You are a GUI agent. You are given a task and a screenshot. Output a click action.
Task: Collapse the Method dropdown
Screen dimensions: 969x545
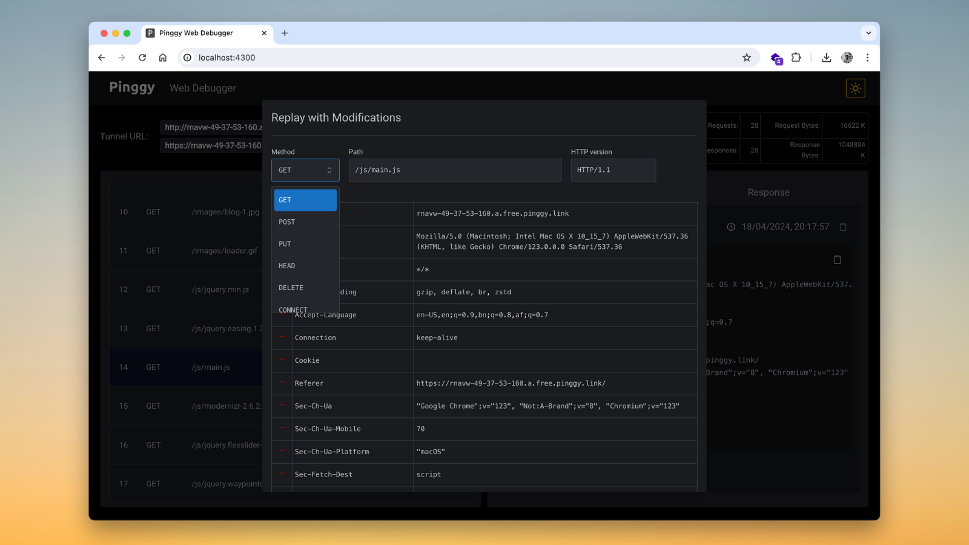click(305, 170)
